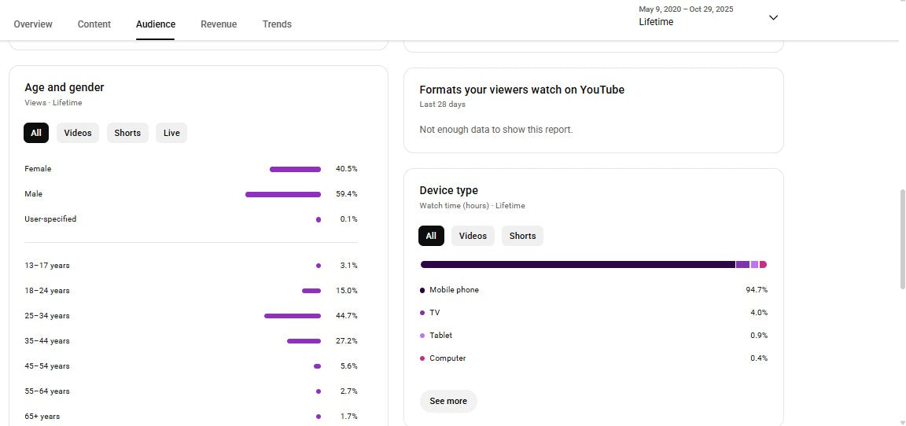Click the Mobile phone legend dot
The height and width of the screenshot is (426, 906).
(x=422, y=290)
